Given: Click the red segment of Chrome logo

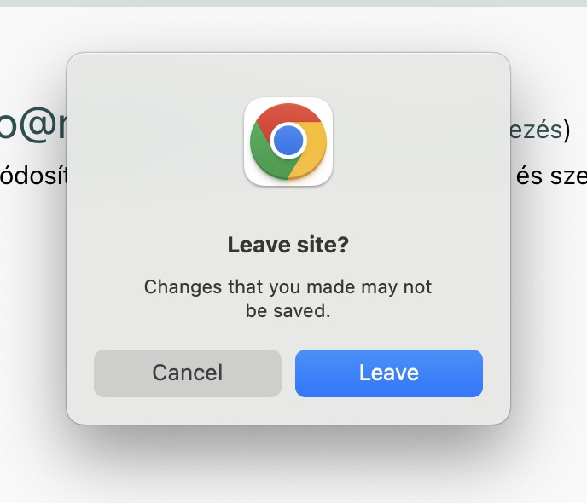Looking at the screenshot, I should (x=288, y=114).
